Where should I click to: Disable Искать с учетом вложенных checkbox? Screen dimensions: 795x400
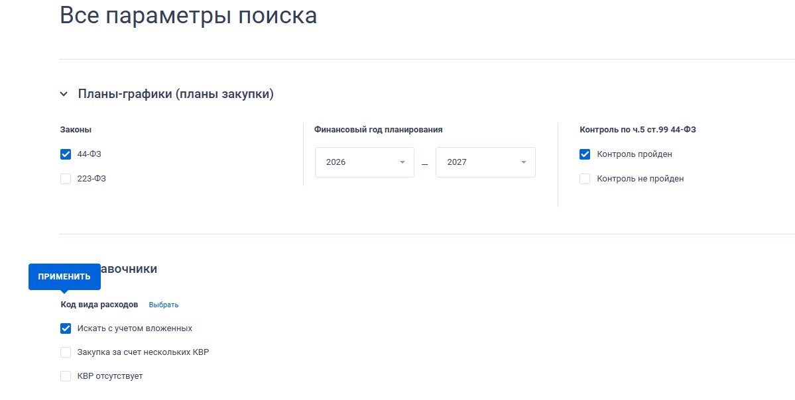66,328
